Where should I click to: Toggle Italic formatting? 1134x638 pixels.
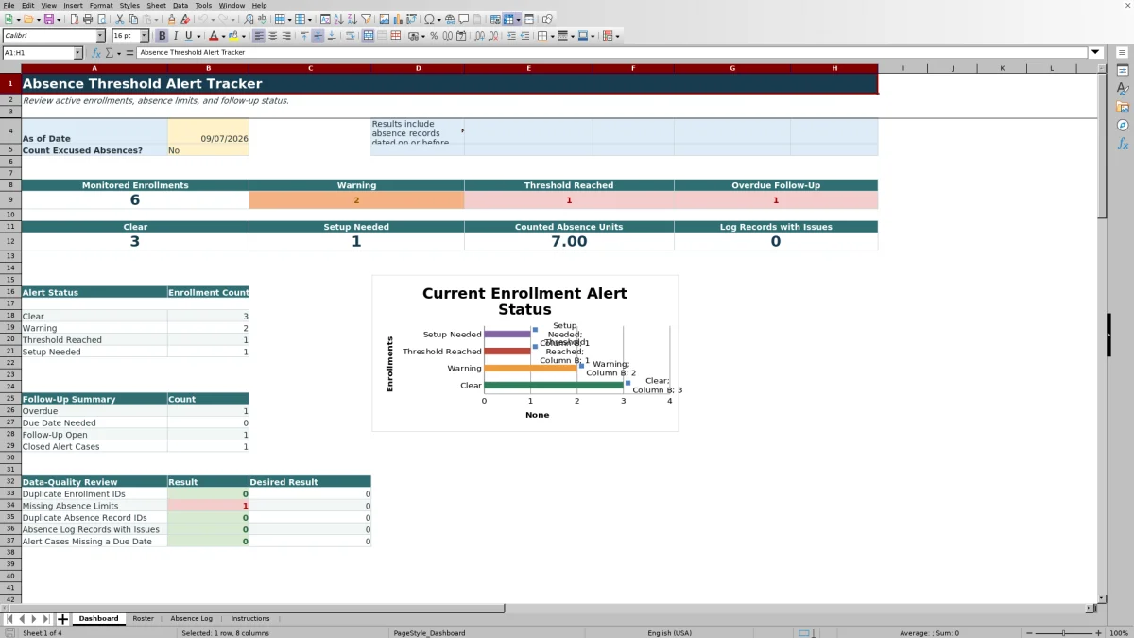pyautogui.click(x=176, y=36)
